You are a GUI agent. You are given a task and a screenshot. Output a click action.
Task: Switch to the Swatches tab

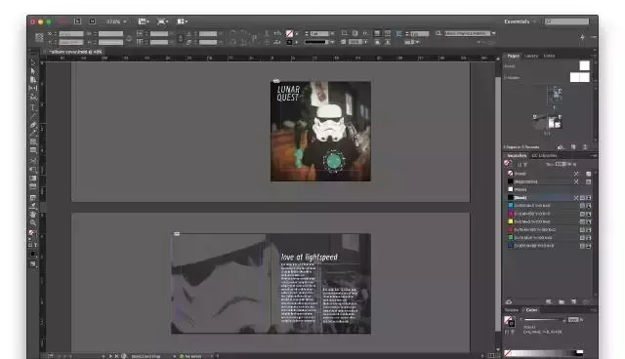517,156
